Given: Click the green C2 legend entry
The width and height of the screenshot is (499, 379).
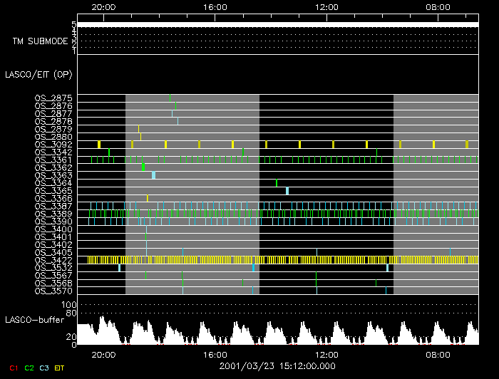Looking at the screenshot, I should [29, 368].
